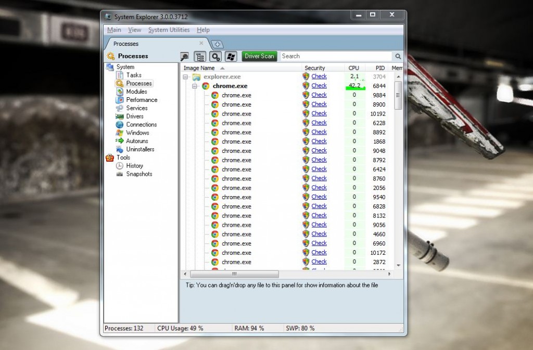Click the security shield icon for explorer.exe
533x350 pixels.
pos(306,76)
